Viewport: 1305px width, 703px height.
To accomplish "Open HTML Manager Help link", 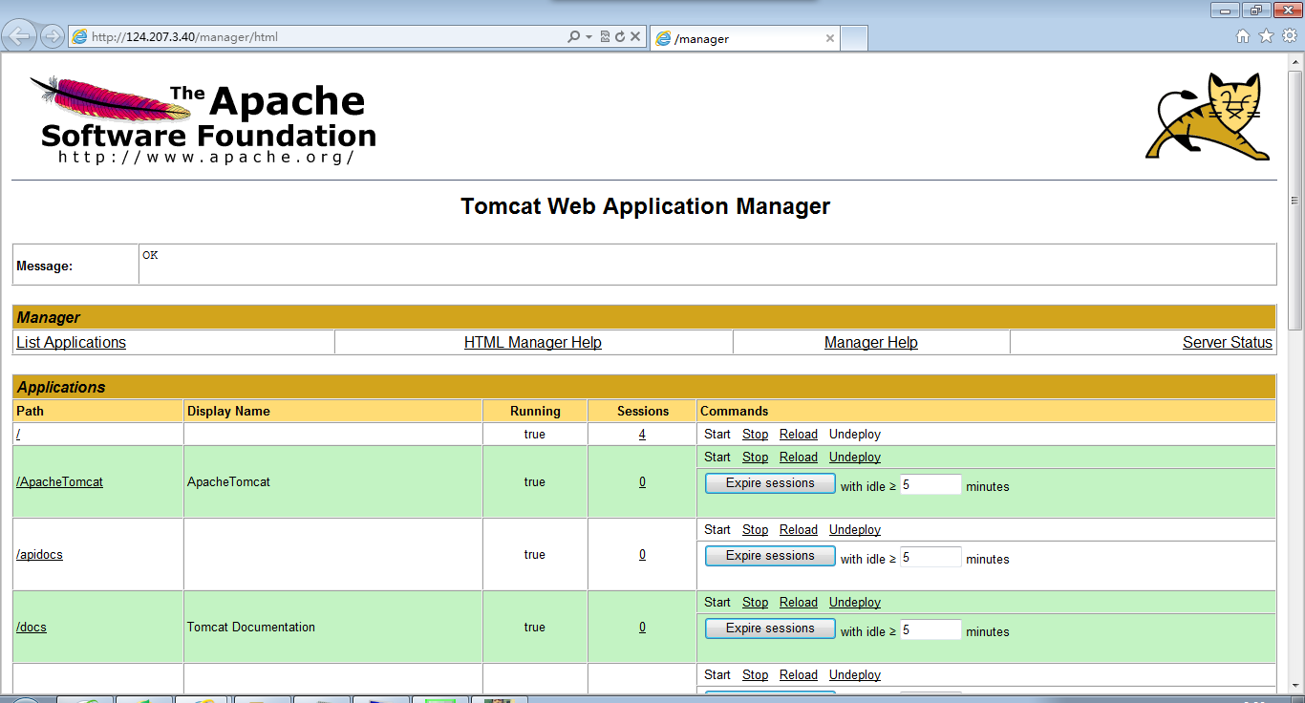I will [x=533, y=342].
